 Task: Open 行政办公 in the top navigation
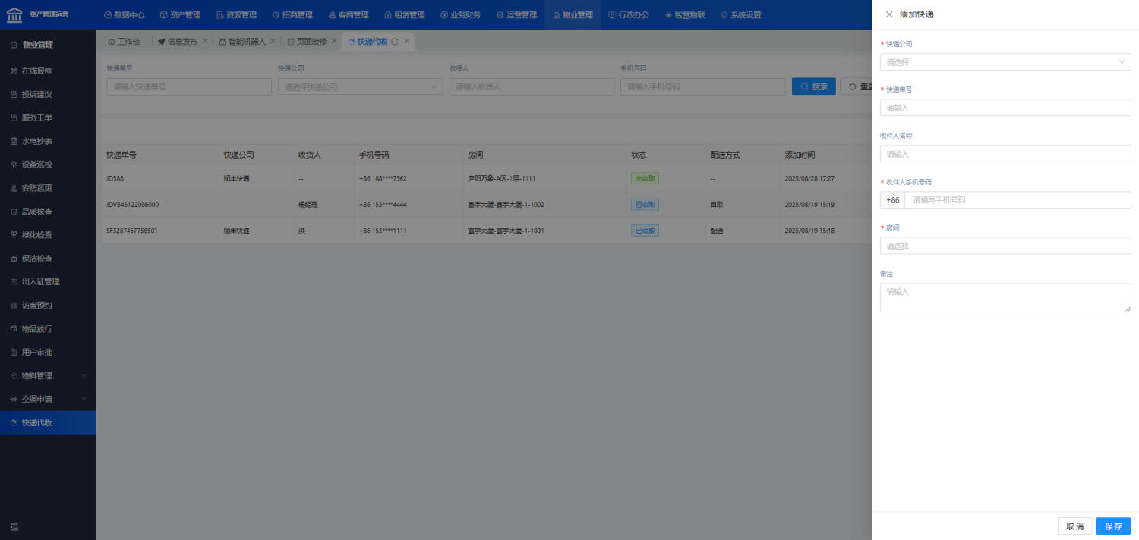pos(629,14)
